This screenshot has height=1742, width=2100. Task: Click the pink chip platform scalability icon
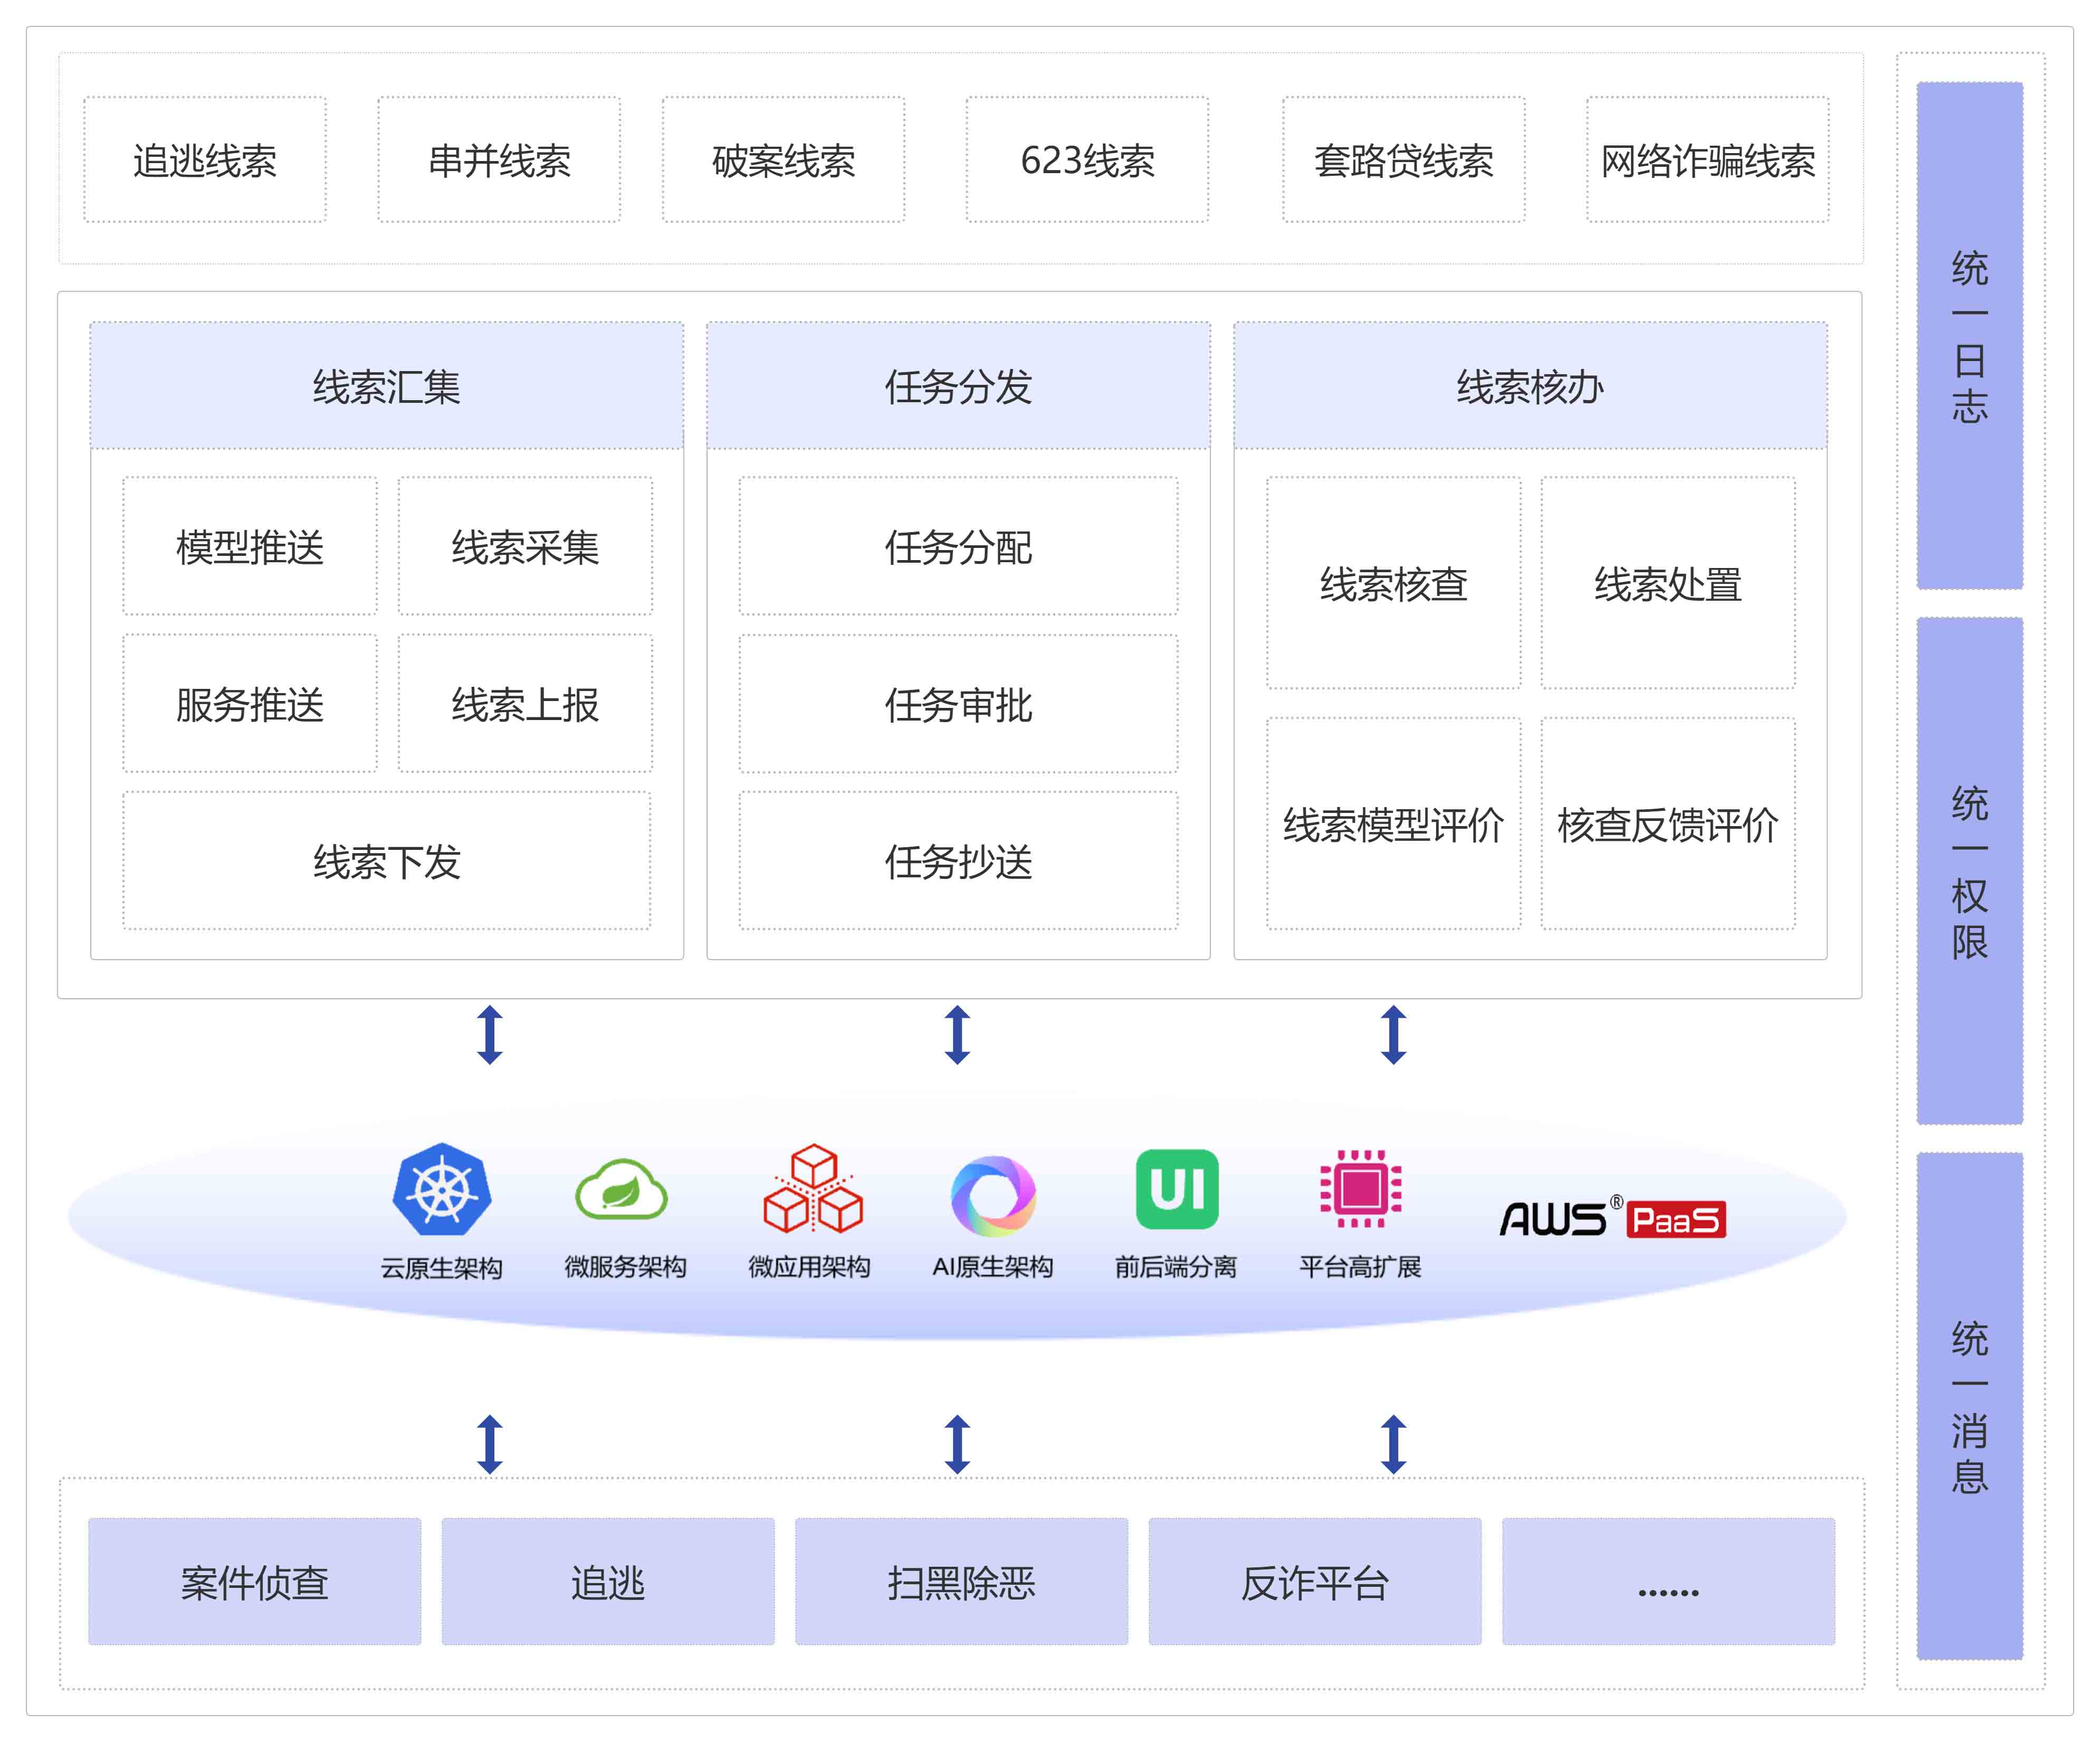pos(1361,1190)
